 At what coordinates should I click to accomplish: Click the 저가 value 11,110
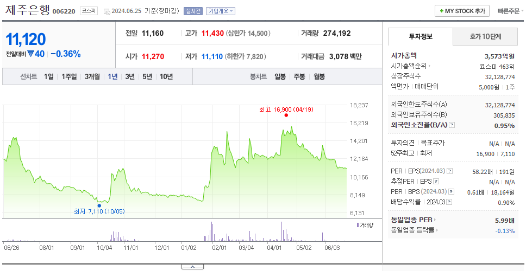tap(212, 56)
